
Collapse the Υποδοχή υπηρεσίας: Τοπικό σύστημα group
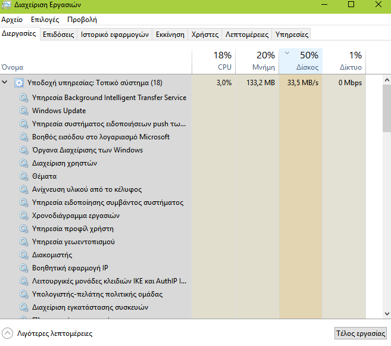[x=5, y=82]
